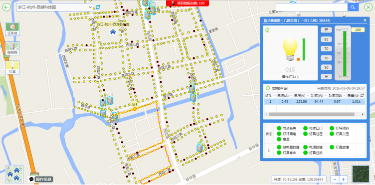Click the 数据查询 refresh icon
Screen dimensions: 375x185
pos(268,88)
